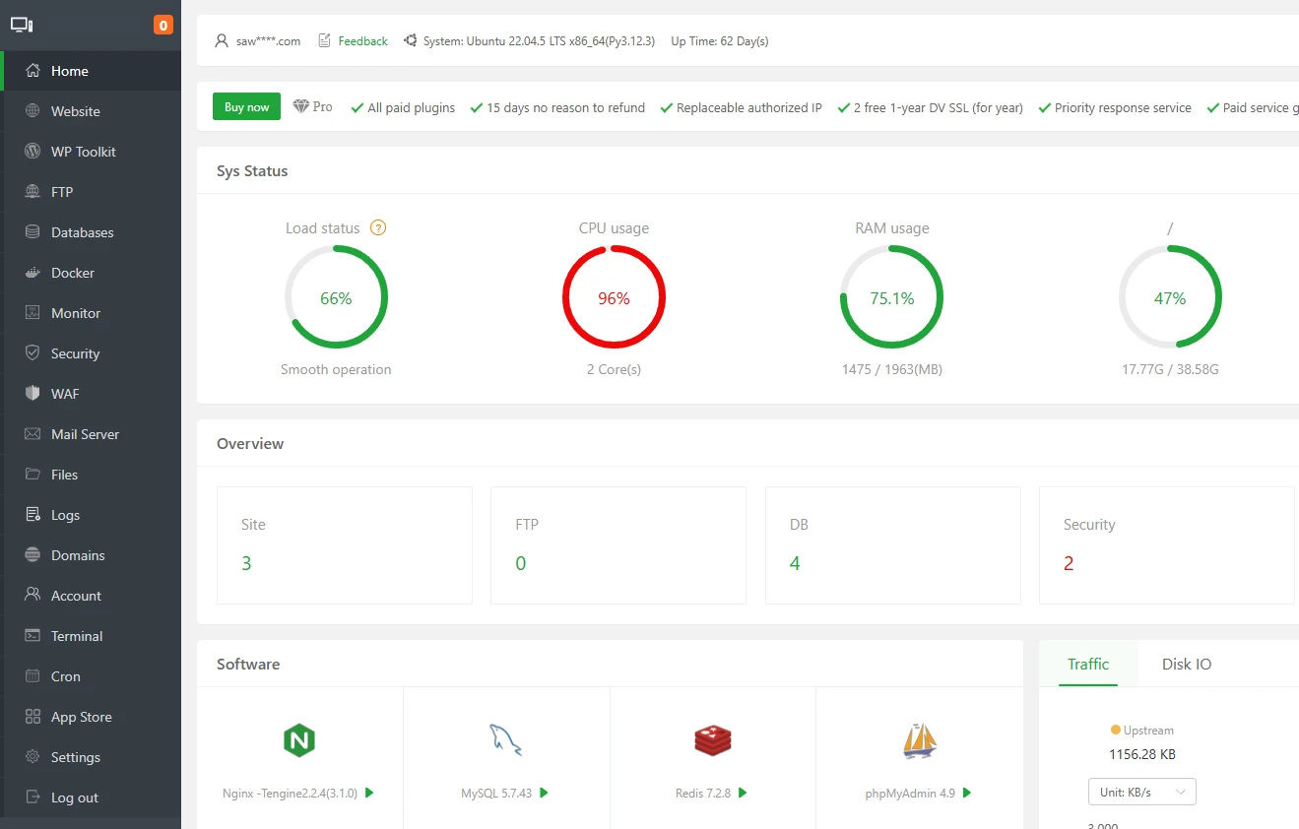
Task: Click the play arrow next to MySQL 5.7.43
Action: click(544, 793)
